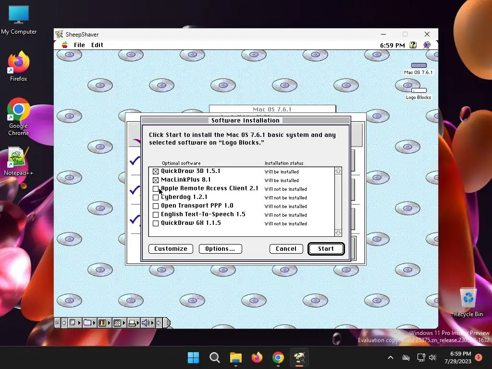Screen dimensions: 492x369
Task: Collapse the Control Strip end tab
Action: (x=167, y=323)
